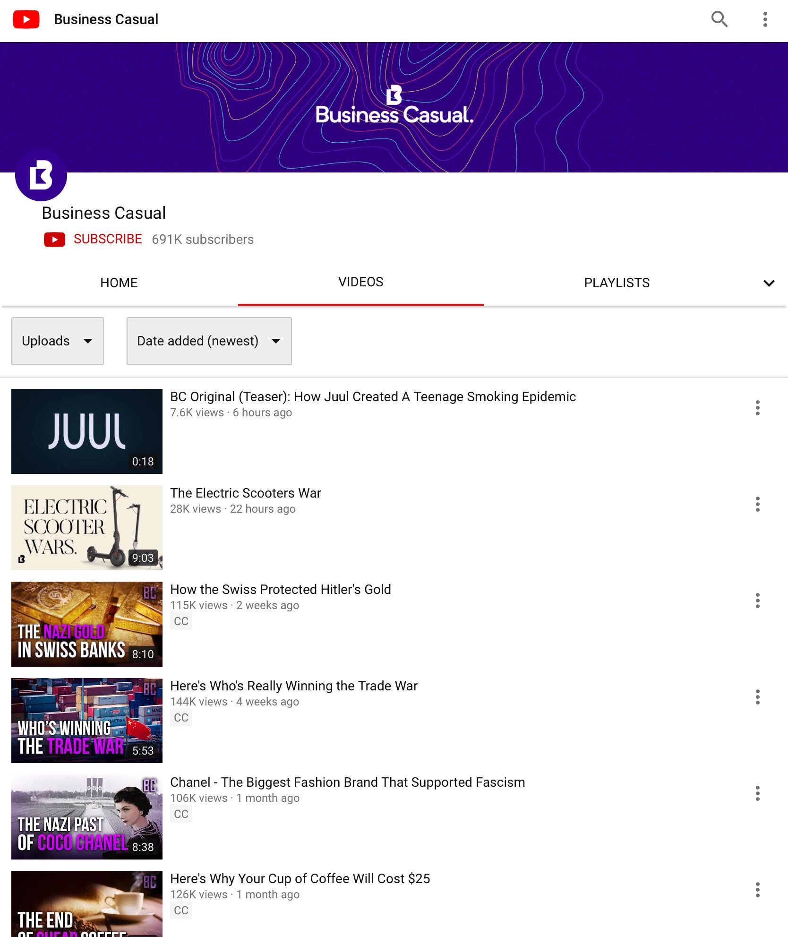Tap the Business Casual channel banner
Screen dimensions: 788x937
pos(394,107)
